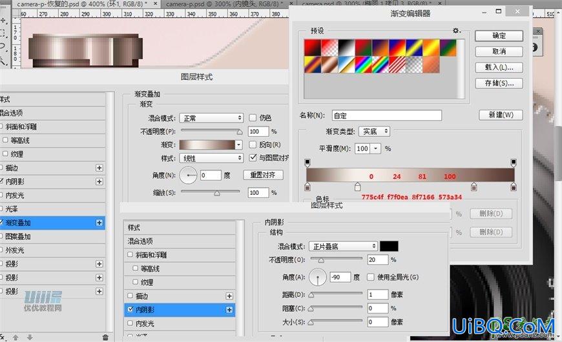The image size is (562, 342).
Task: Click the plus icon beside 描边 in left list
Action: (99, 168)
